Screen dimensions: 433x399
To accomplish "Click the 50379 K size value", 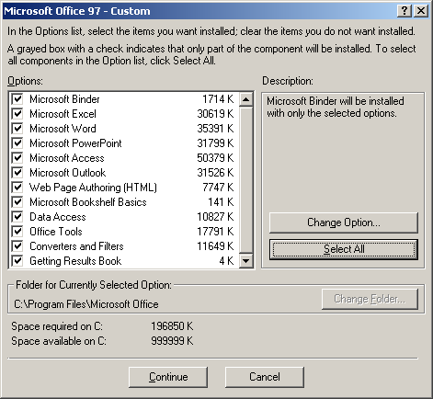I will coord(215,158).
